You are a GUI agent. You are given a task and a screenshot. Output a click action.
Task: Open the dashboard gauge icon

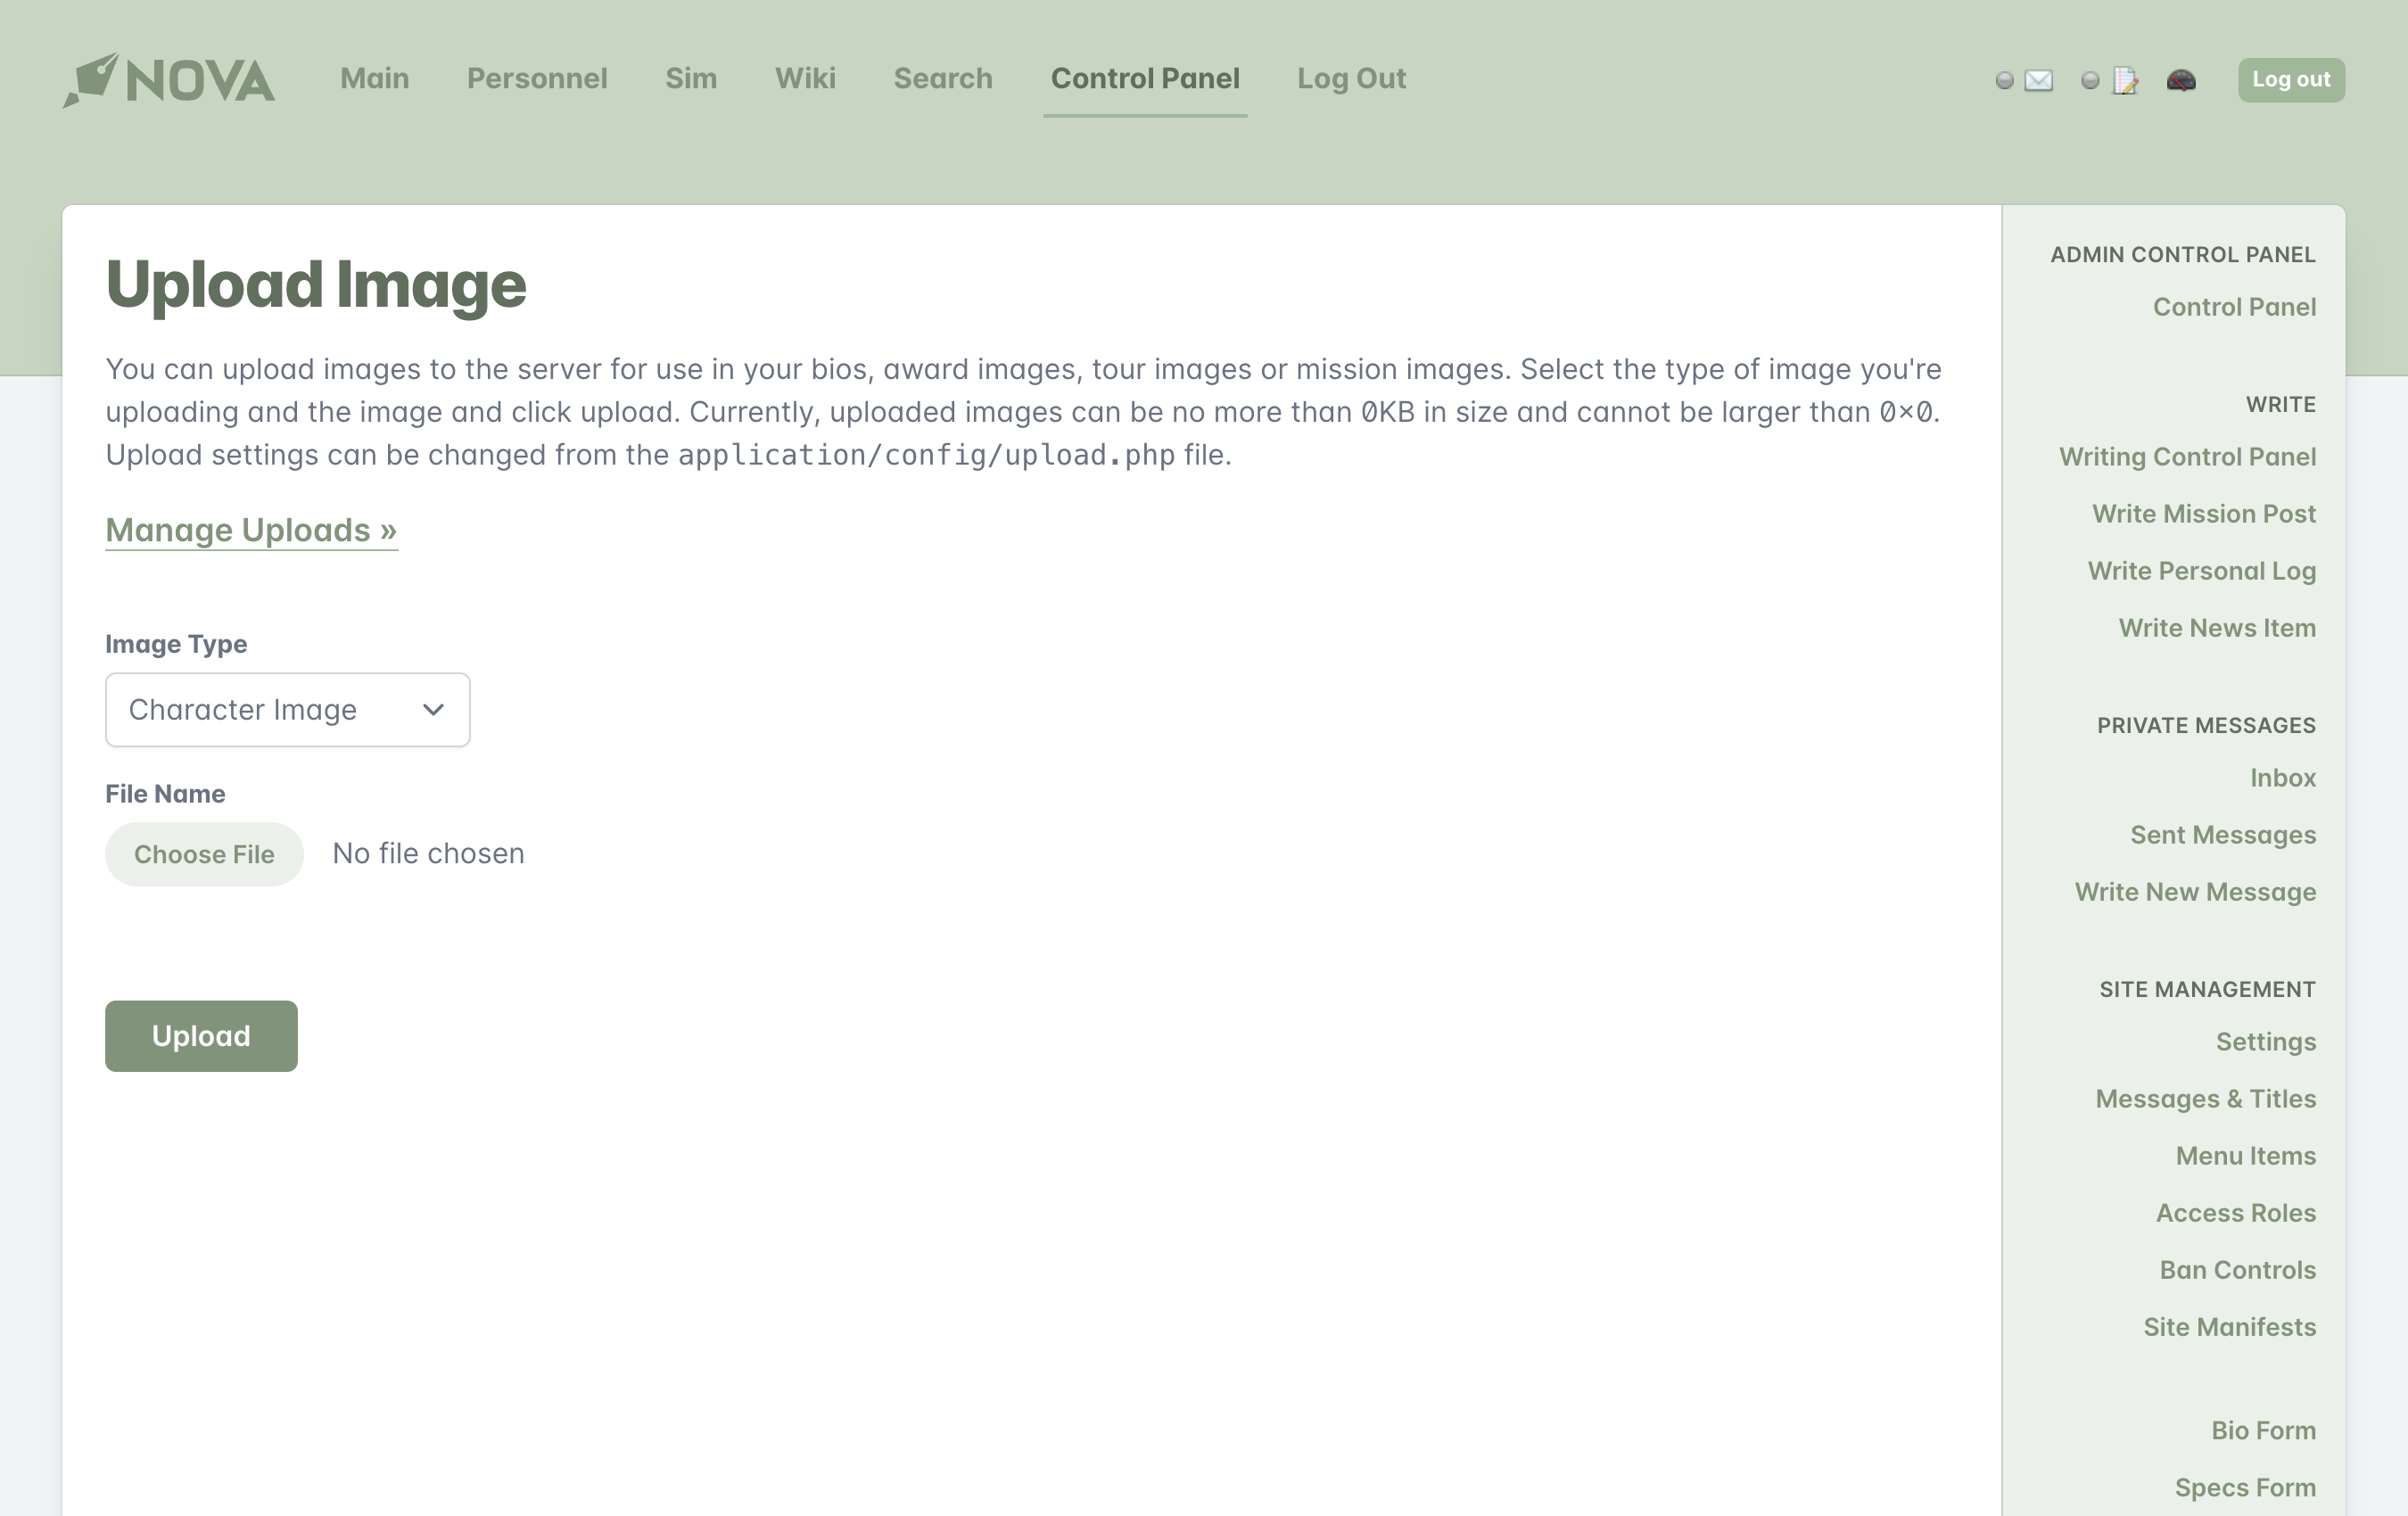tap(2181, 80)
